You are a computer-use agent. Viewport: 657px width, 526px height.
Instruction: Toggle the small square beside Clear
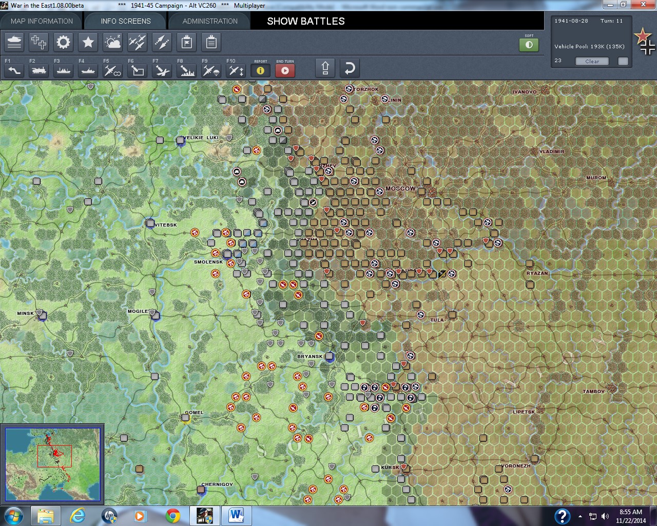pos(623,61)
